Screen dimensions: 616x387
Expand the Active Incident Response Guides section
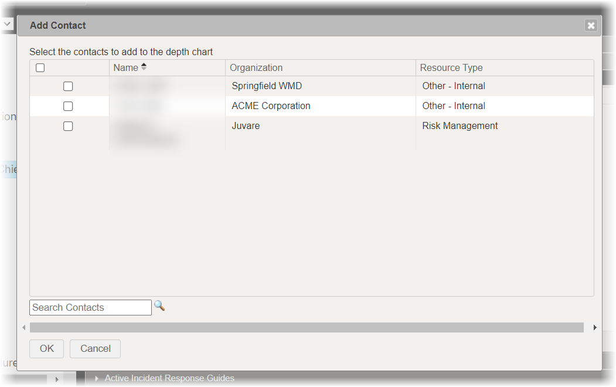96,378
